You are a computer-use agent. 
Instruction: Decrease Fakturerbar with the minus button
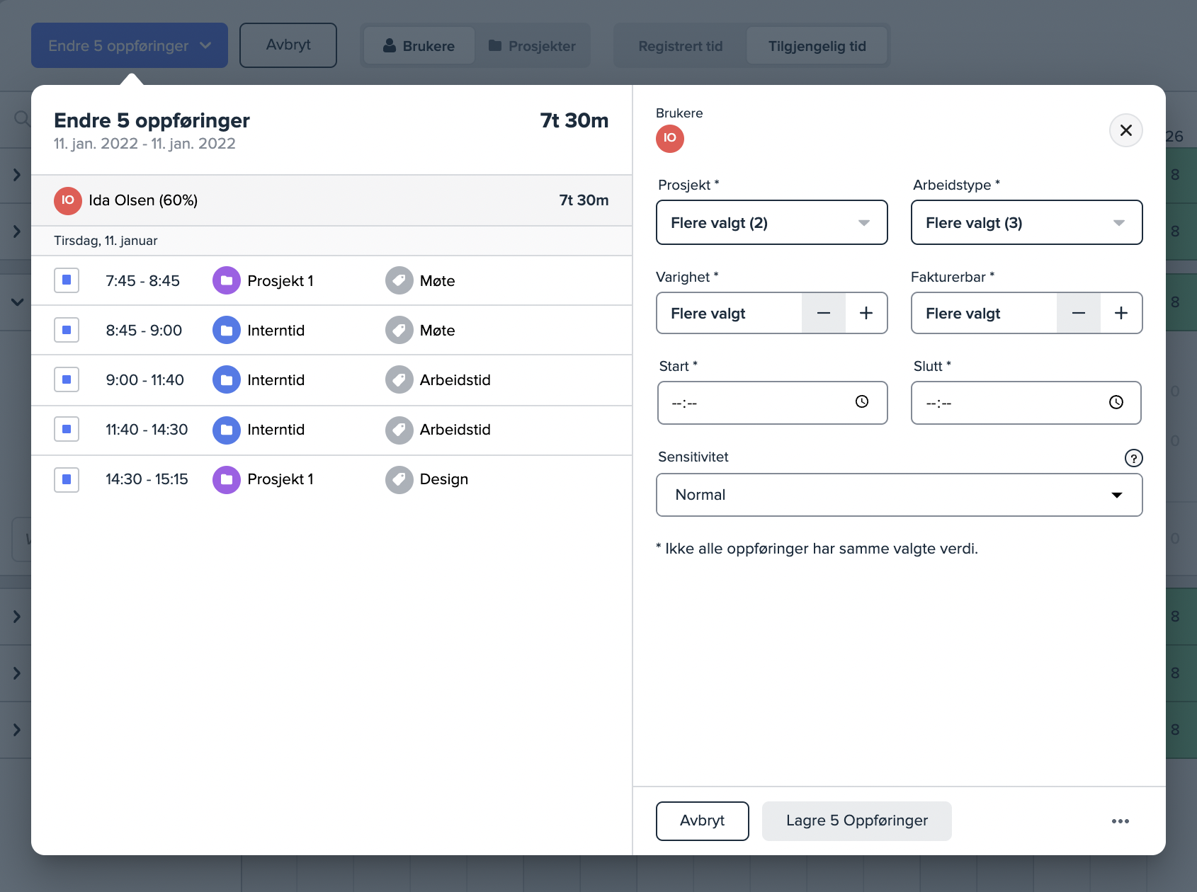(x=1078, y=313)
